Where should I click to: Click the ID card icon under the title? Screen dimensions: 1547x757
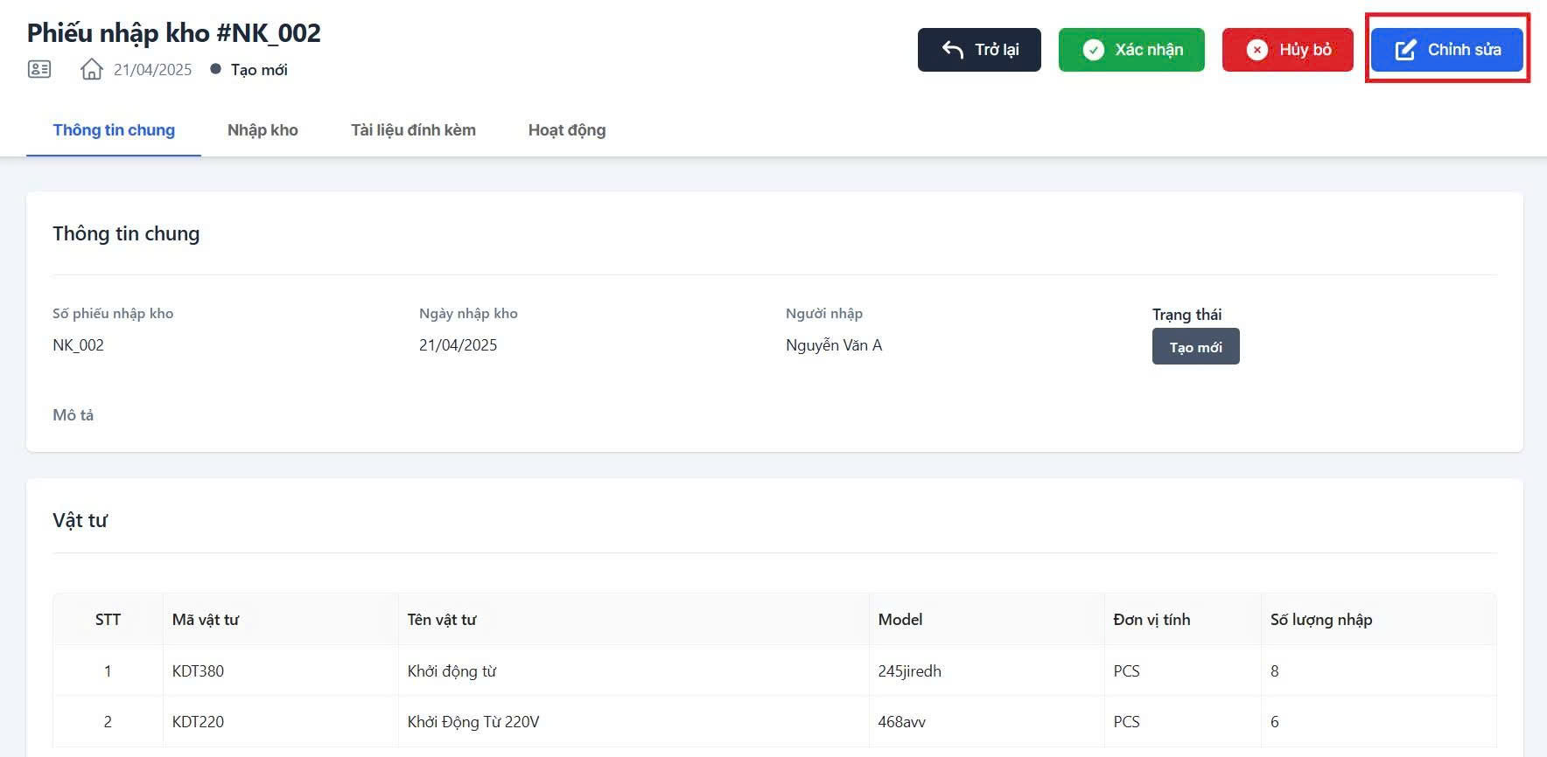click(x=39, y=69)
